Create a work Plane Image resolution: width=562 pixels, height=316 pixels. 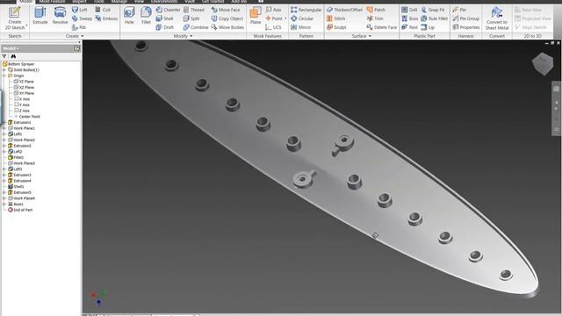256,16
